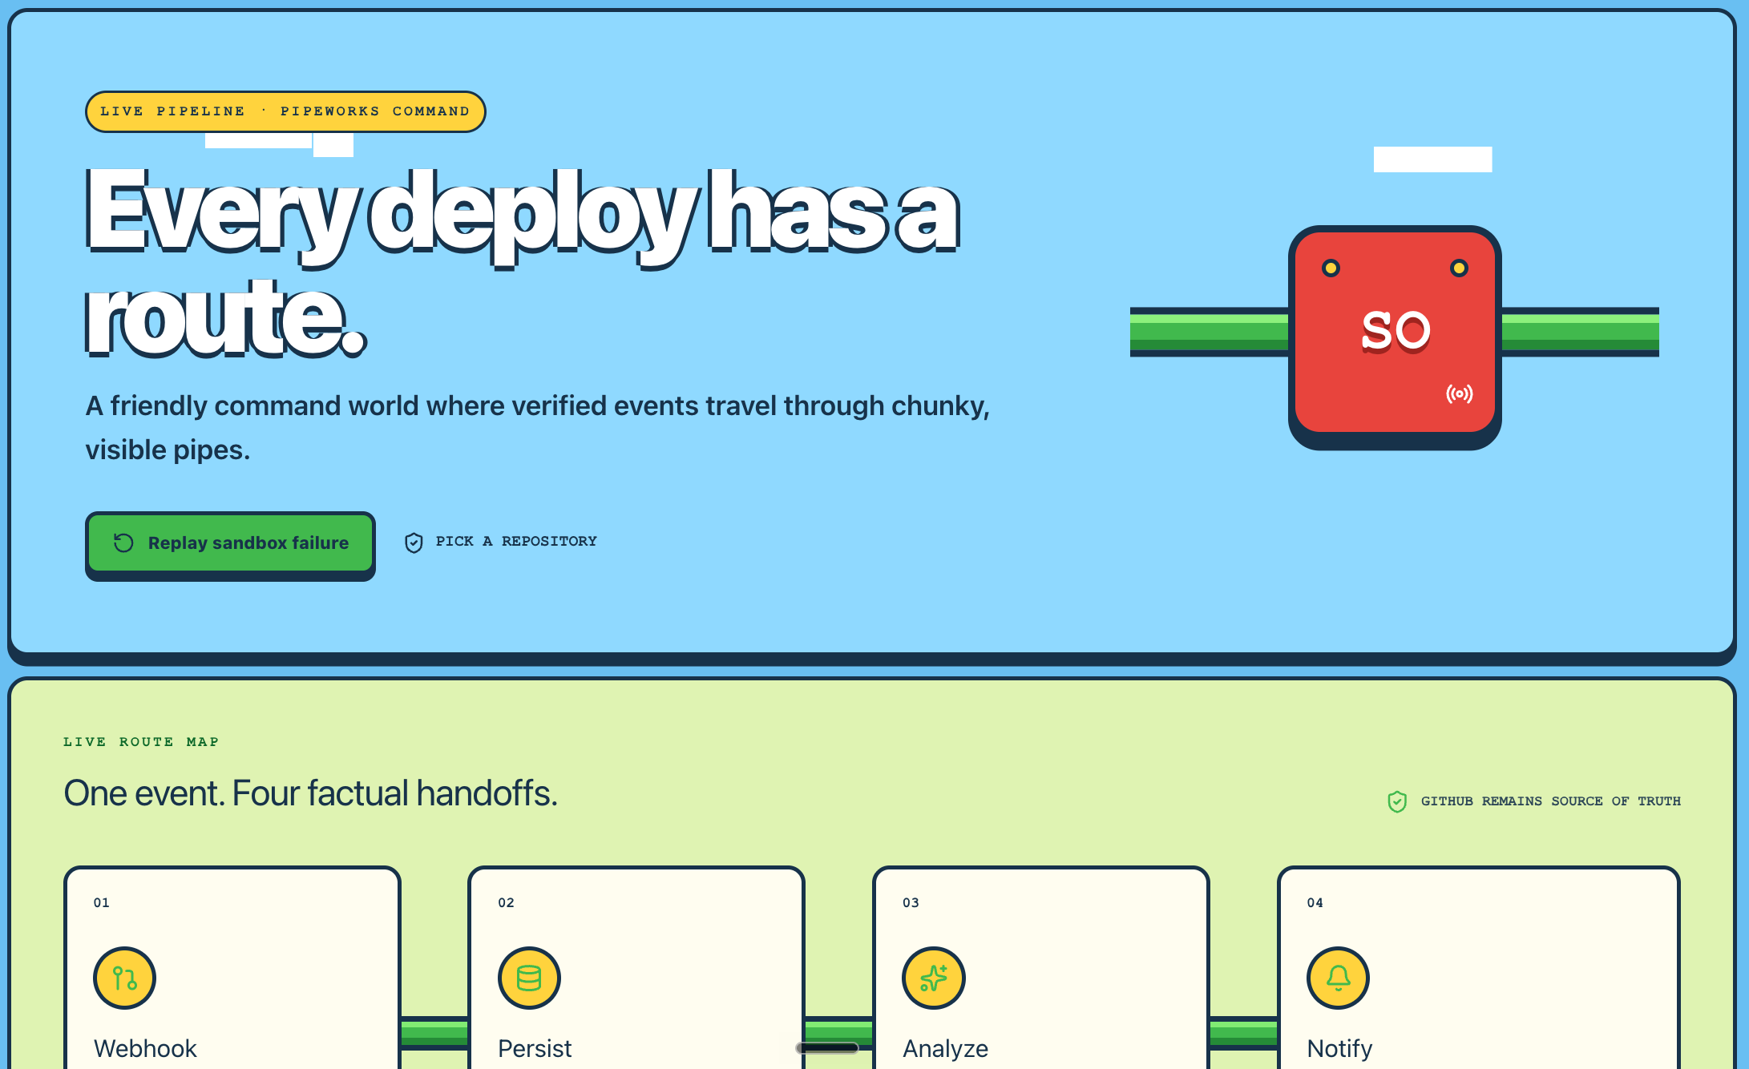Screen dimensions: 1749x1069
Task: Select the Analyze card title
Action: (x=945, y=1048)
